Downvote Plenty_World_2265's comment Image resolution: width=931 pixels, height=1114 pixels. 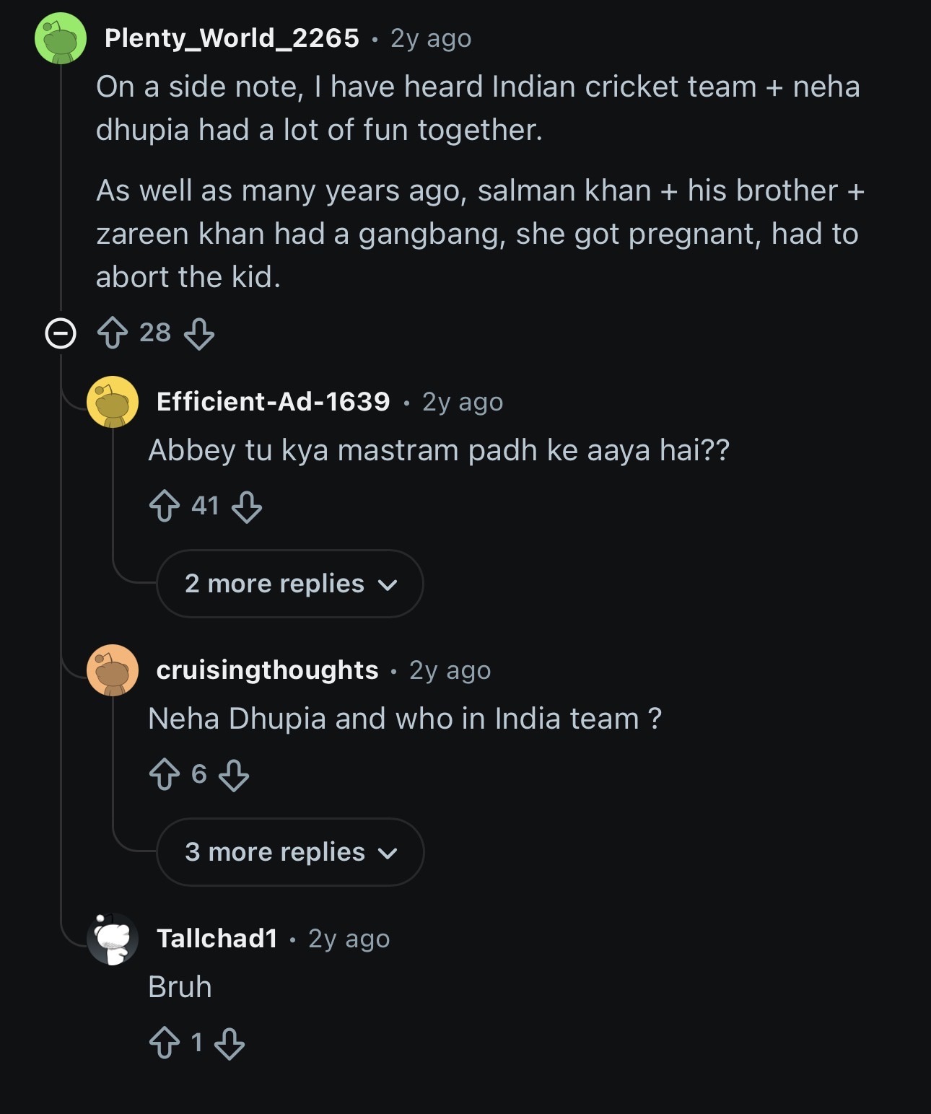(x=198, y=334)
